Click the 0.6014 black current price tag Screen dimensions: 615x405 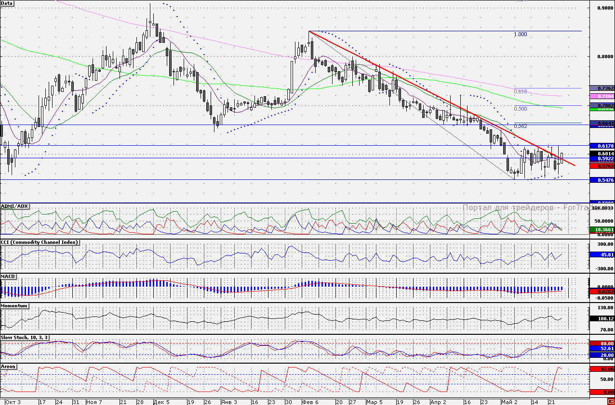pos(602,154)
